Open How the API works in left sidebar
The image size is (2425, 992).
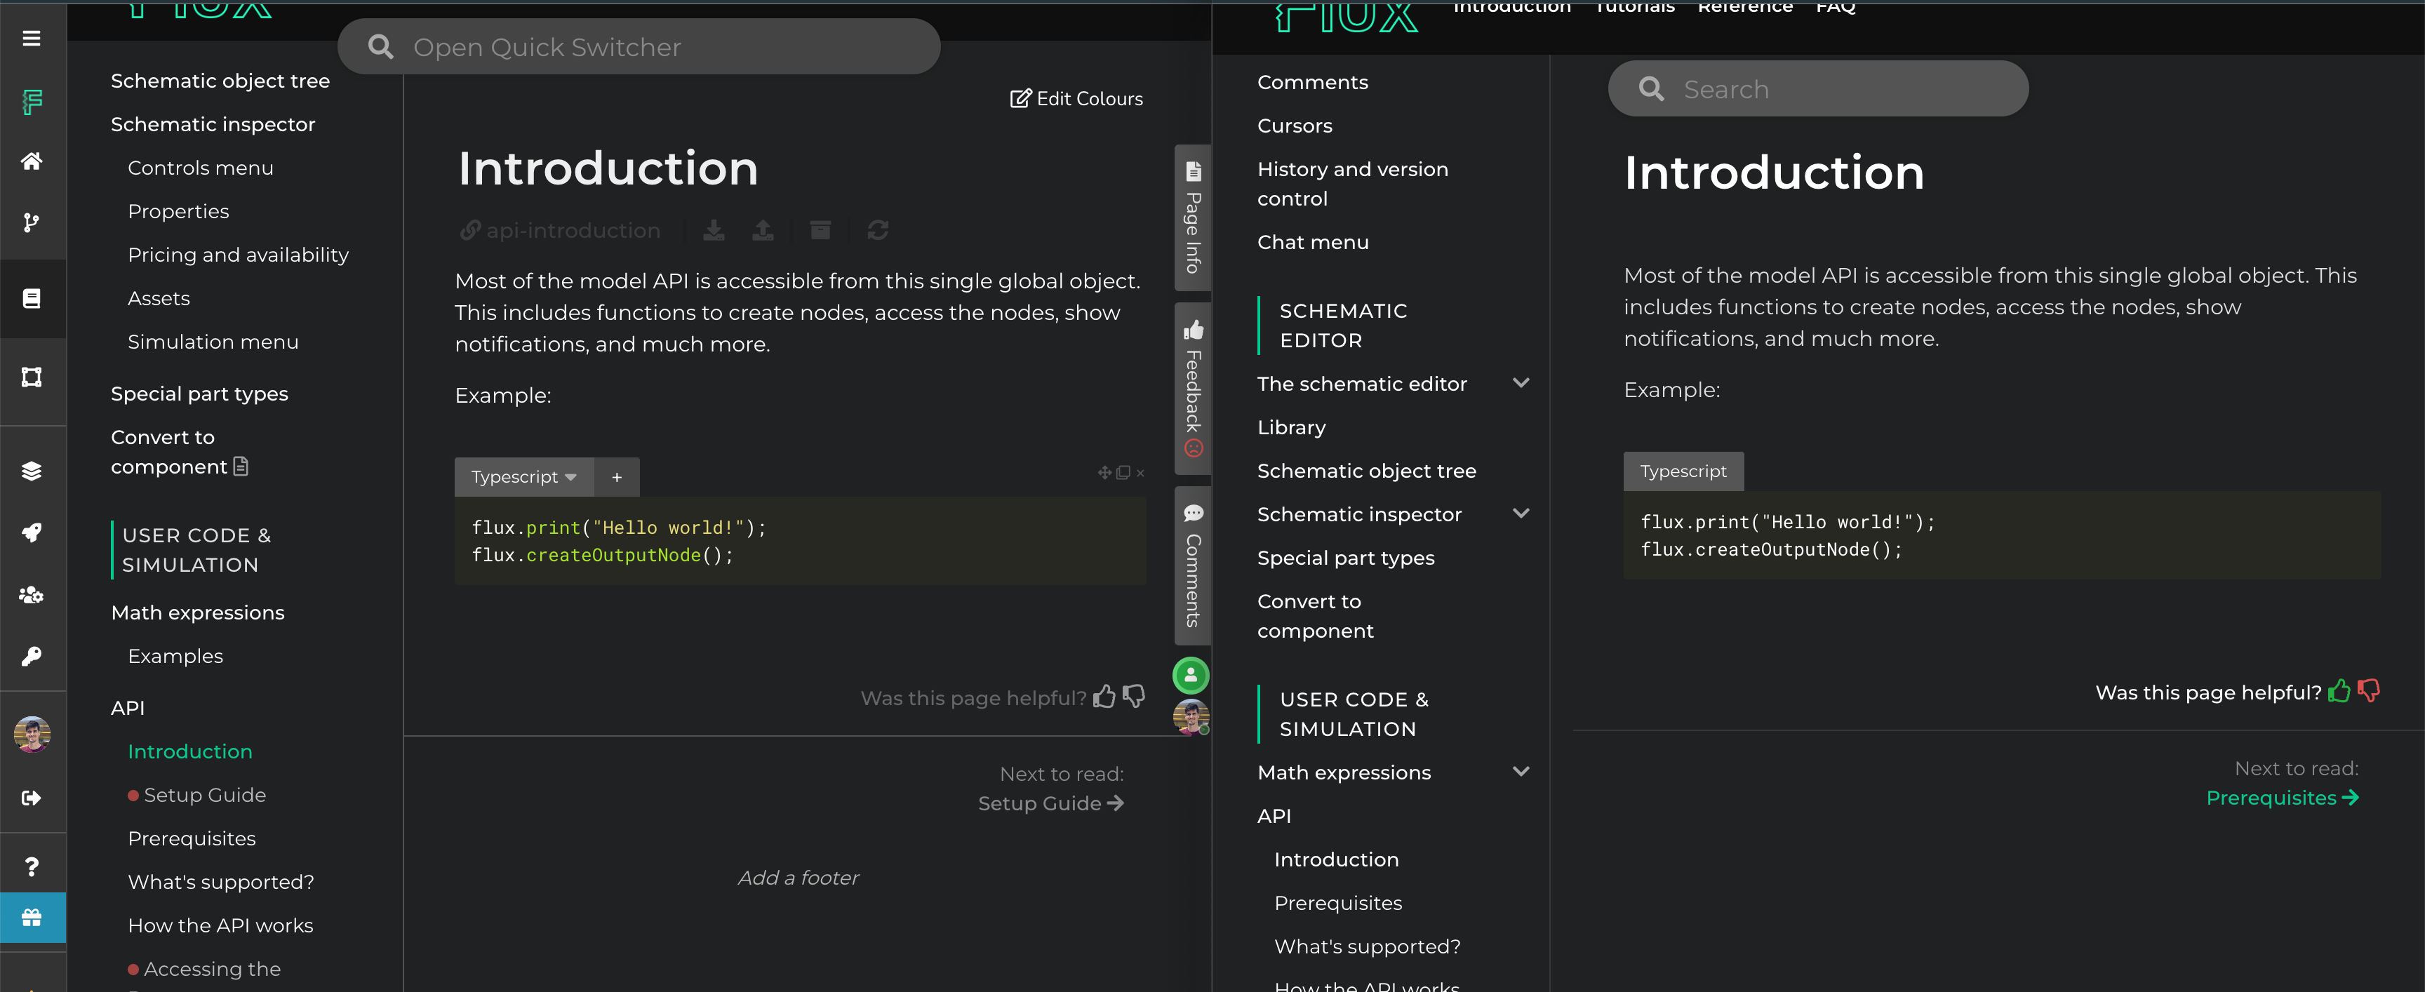[x=220, y=926]
